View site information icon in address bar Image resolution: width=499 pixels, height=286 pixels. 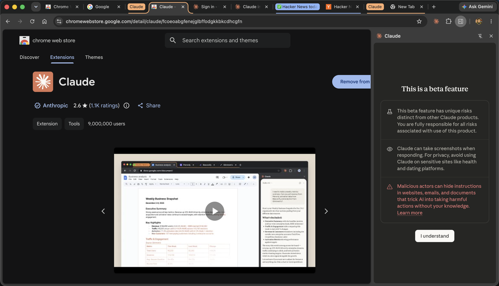[x=59, y=21]
